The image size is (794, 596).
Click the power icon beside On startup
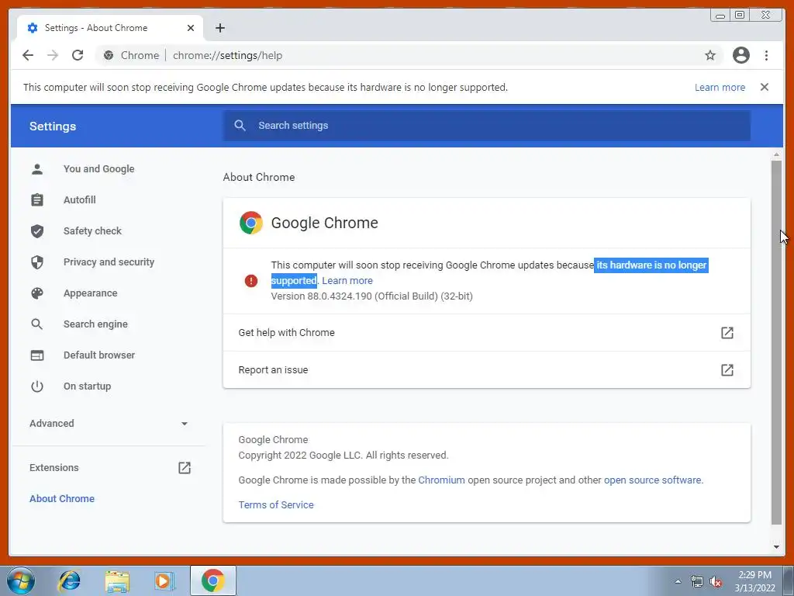pos(37,386)
